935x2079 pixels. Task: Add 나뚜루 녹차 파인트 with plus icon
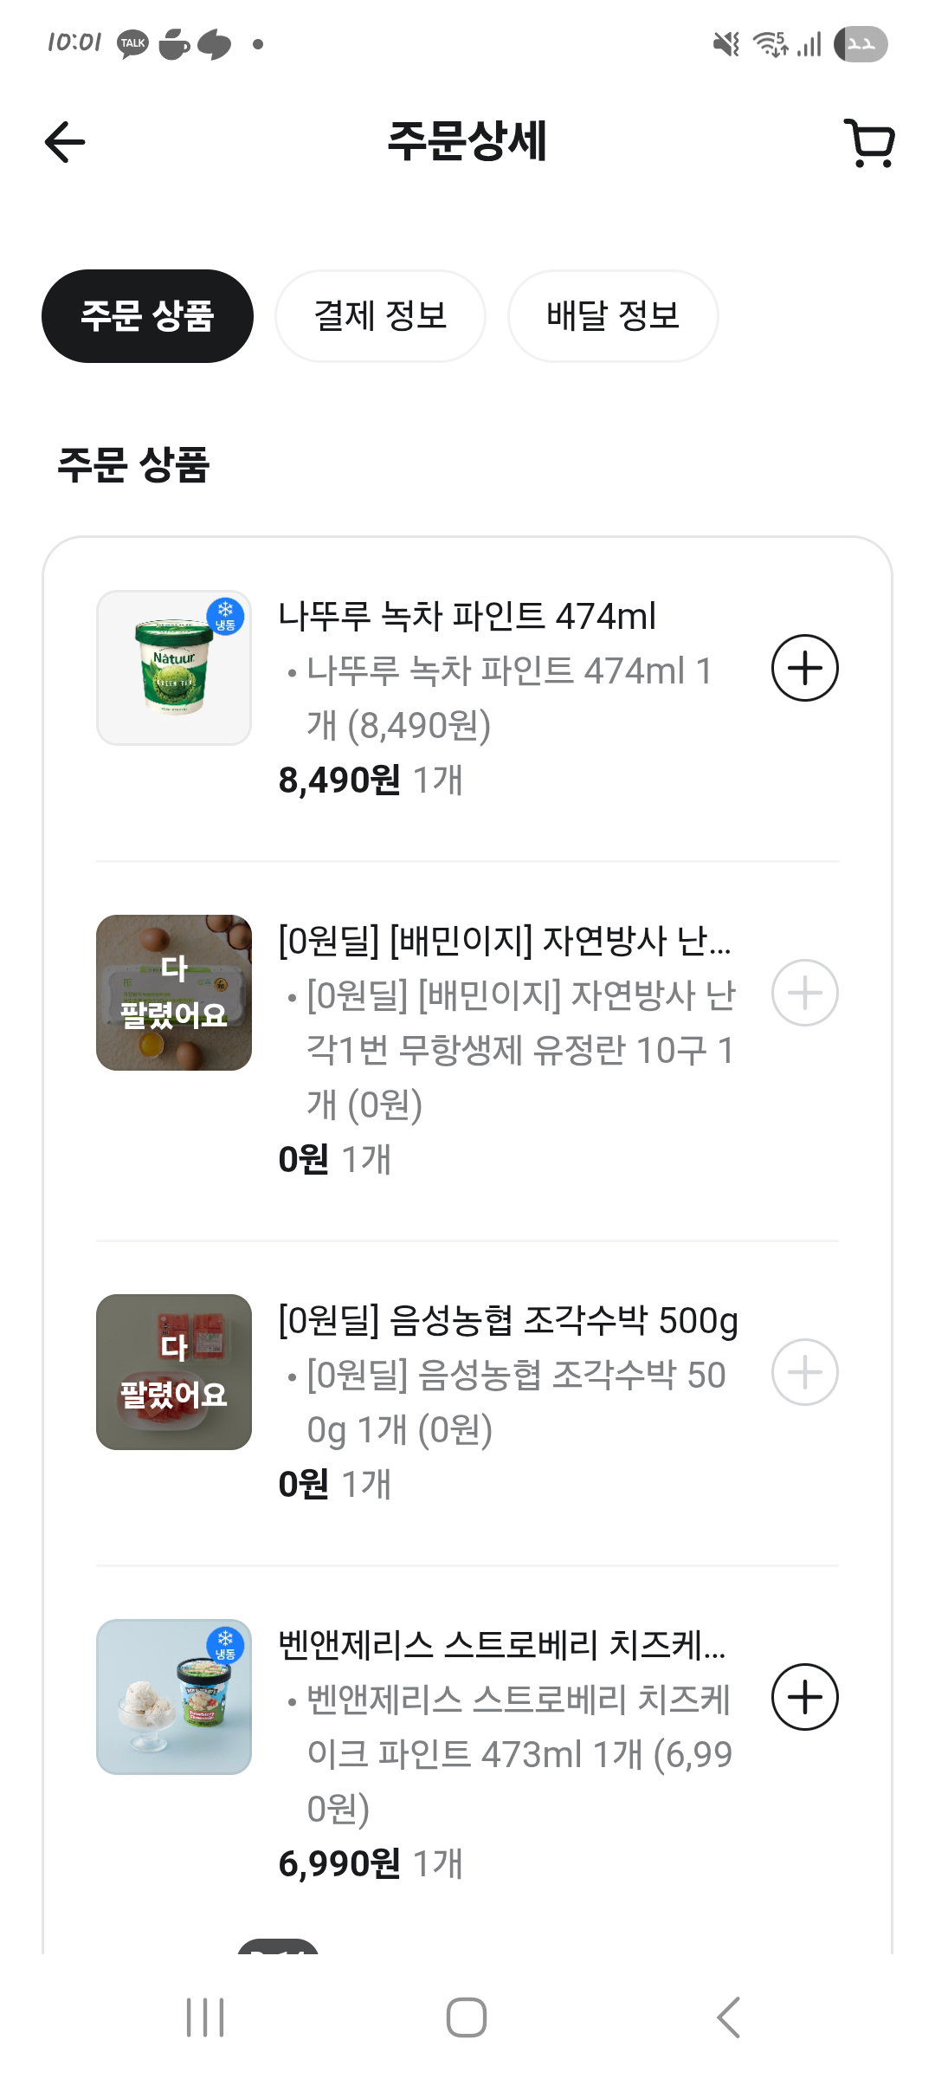[805, 668]
